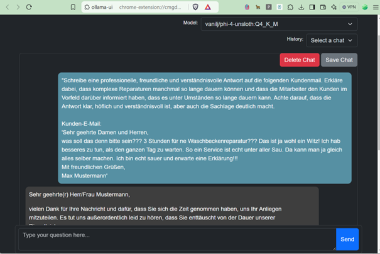Open the extensions puzzle-piece menu
Screen dimensions: 380x254
pos(290,7)
